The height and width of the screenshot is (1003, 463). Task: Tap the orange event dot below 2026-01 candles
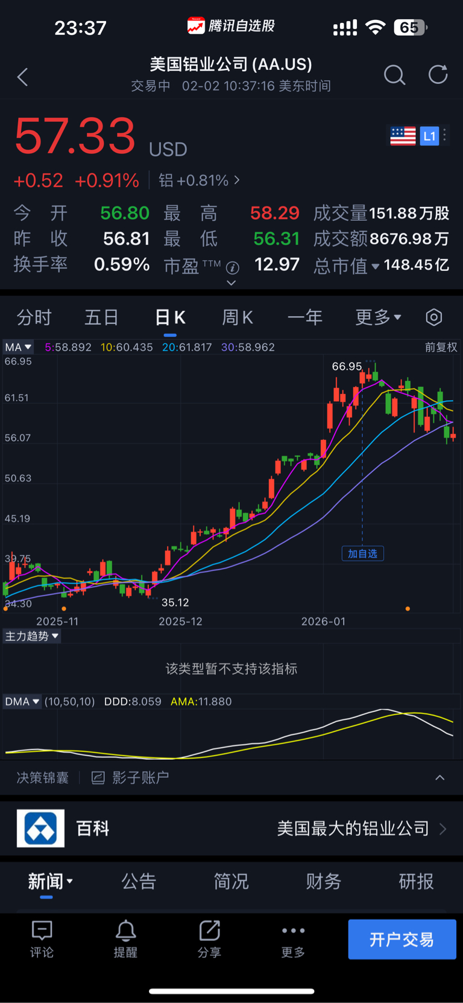pyautogui.click(x=408, y=609)
